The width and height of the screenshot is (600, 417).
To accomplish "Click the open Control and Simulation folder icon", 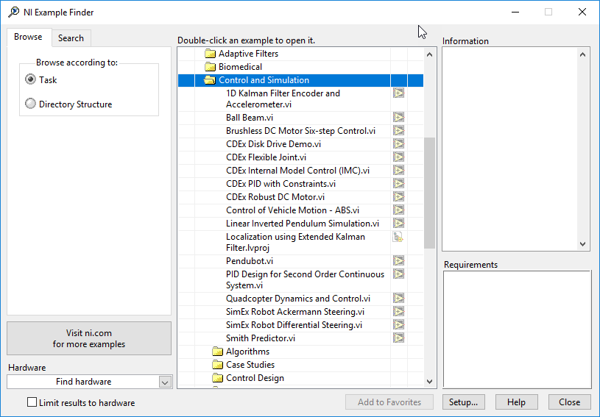I will pos(210,80).
